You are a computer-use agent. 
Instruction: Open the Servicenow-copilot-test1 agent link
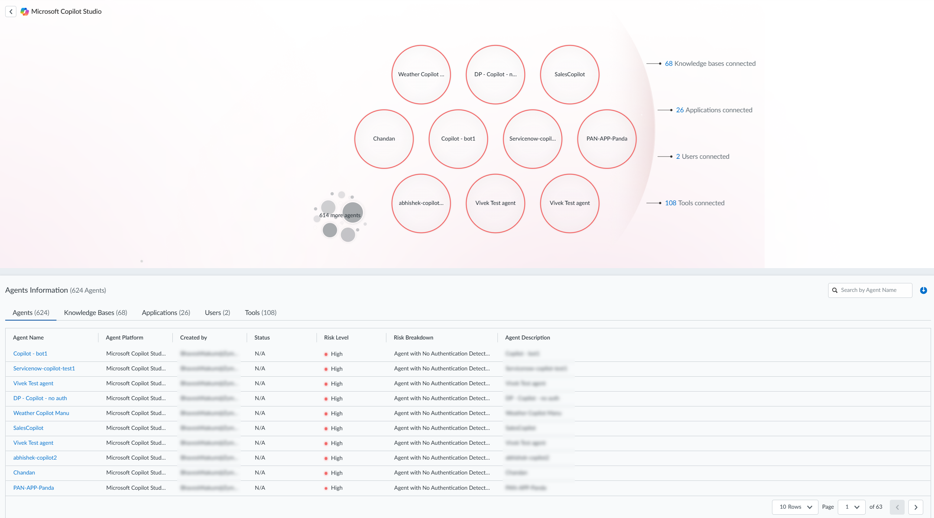point(44,369)
